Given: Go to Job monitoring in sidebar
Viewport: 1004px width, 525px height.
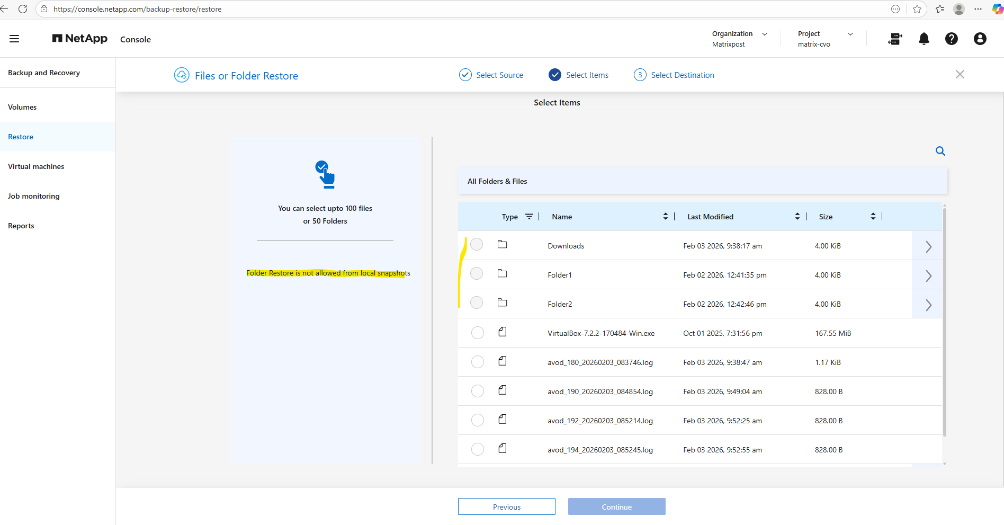Looking at the screenshot, I should [x=34, y=196].
